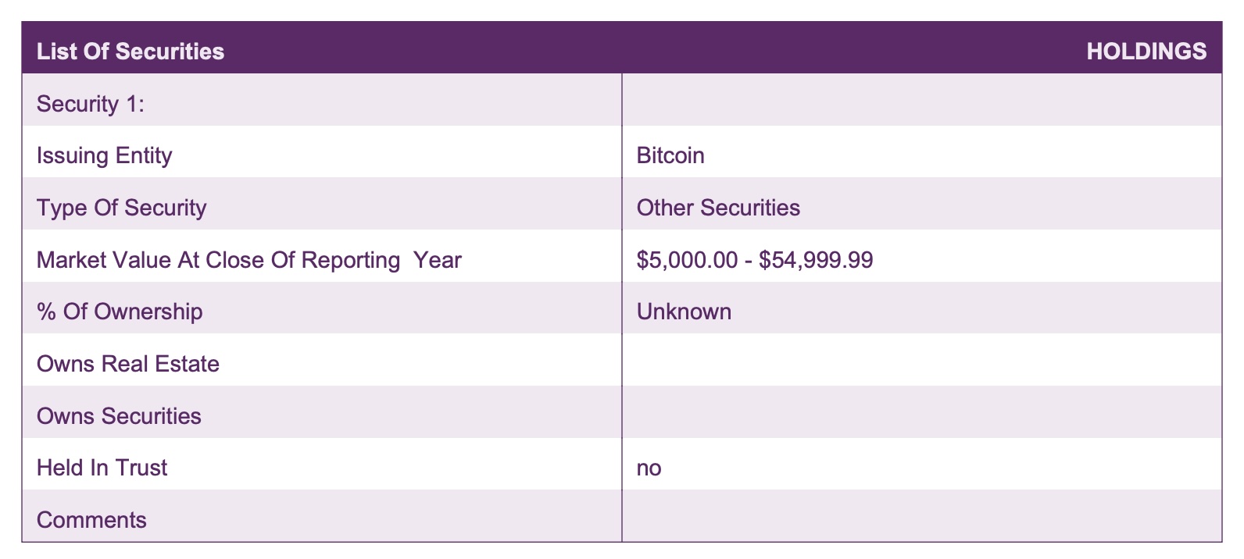
Task: Click the Held In Trust label
Action: click(102, 468)
